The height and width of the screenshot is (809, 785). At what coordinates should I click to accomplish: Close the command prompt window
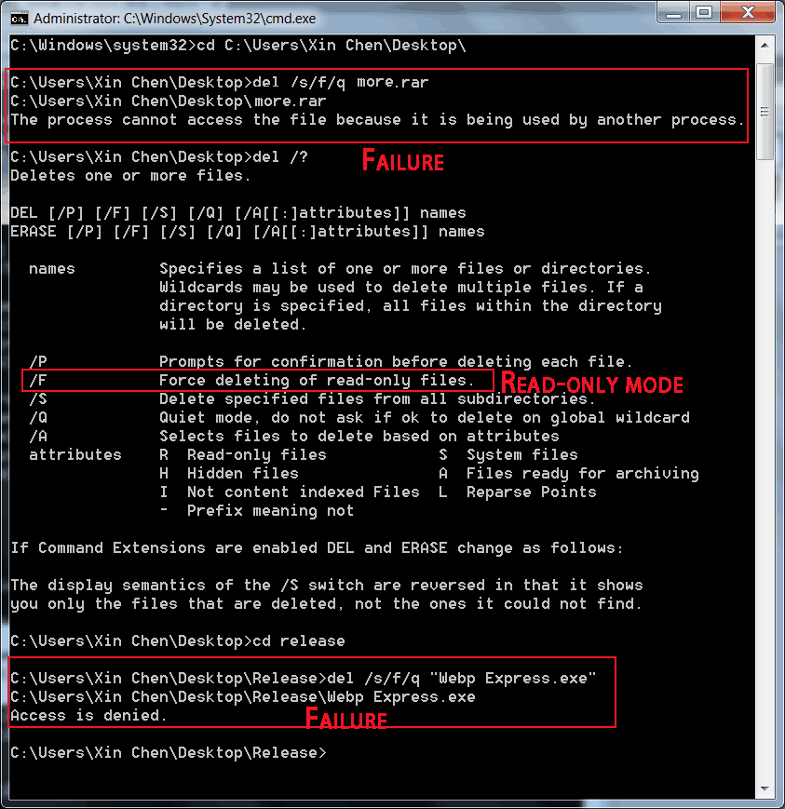tap(748, 12)
